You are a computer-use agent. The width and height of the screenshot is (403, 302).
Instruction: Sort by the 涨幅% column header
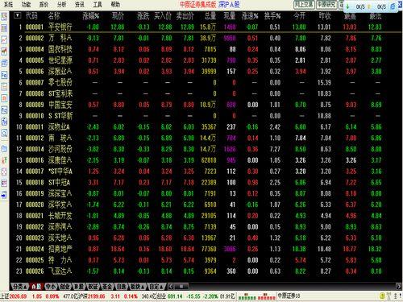point(91,16)
